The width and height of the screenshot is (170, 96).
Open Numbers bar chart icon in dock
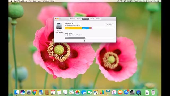[102, 92]
